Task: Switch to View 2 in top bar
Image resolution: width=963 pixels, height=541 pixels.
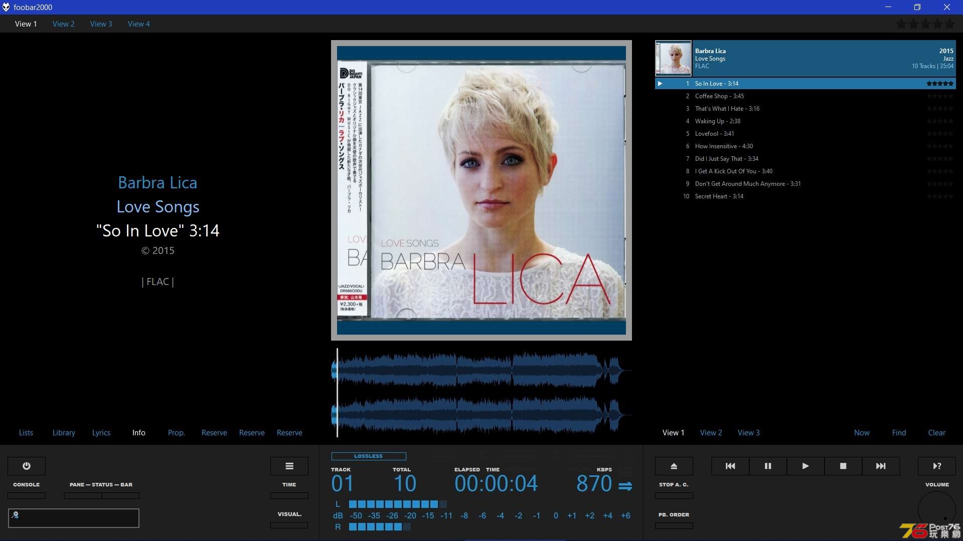Action: click(63, 24)
